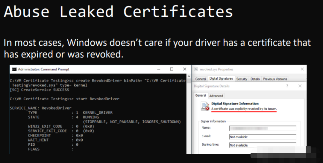The width and height of the screenshot is (323, 163).
Task: Open the Previous Versions tab
Action: coord(275,79)
